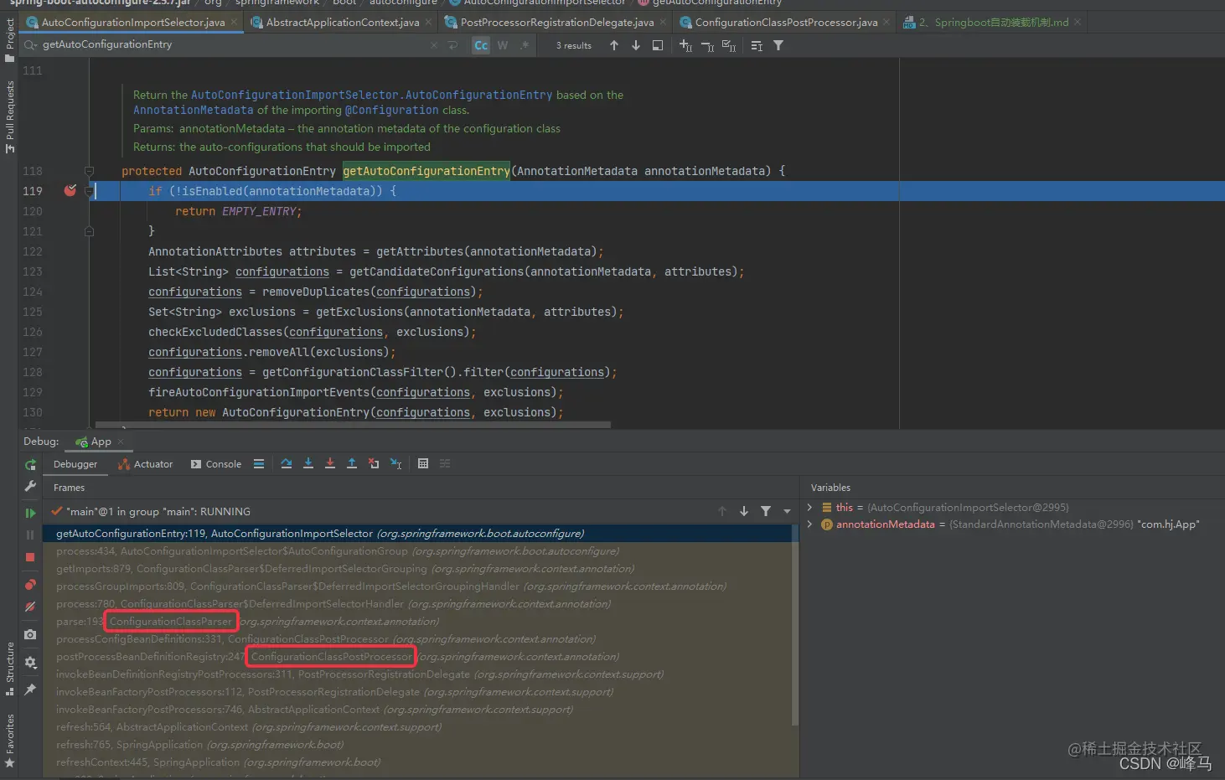
Task: Show execution point lines icon
Action: 259,463
